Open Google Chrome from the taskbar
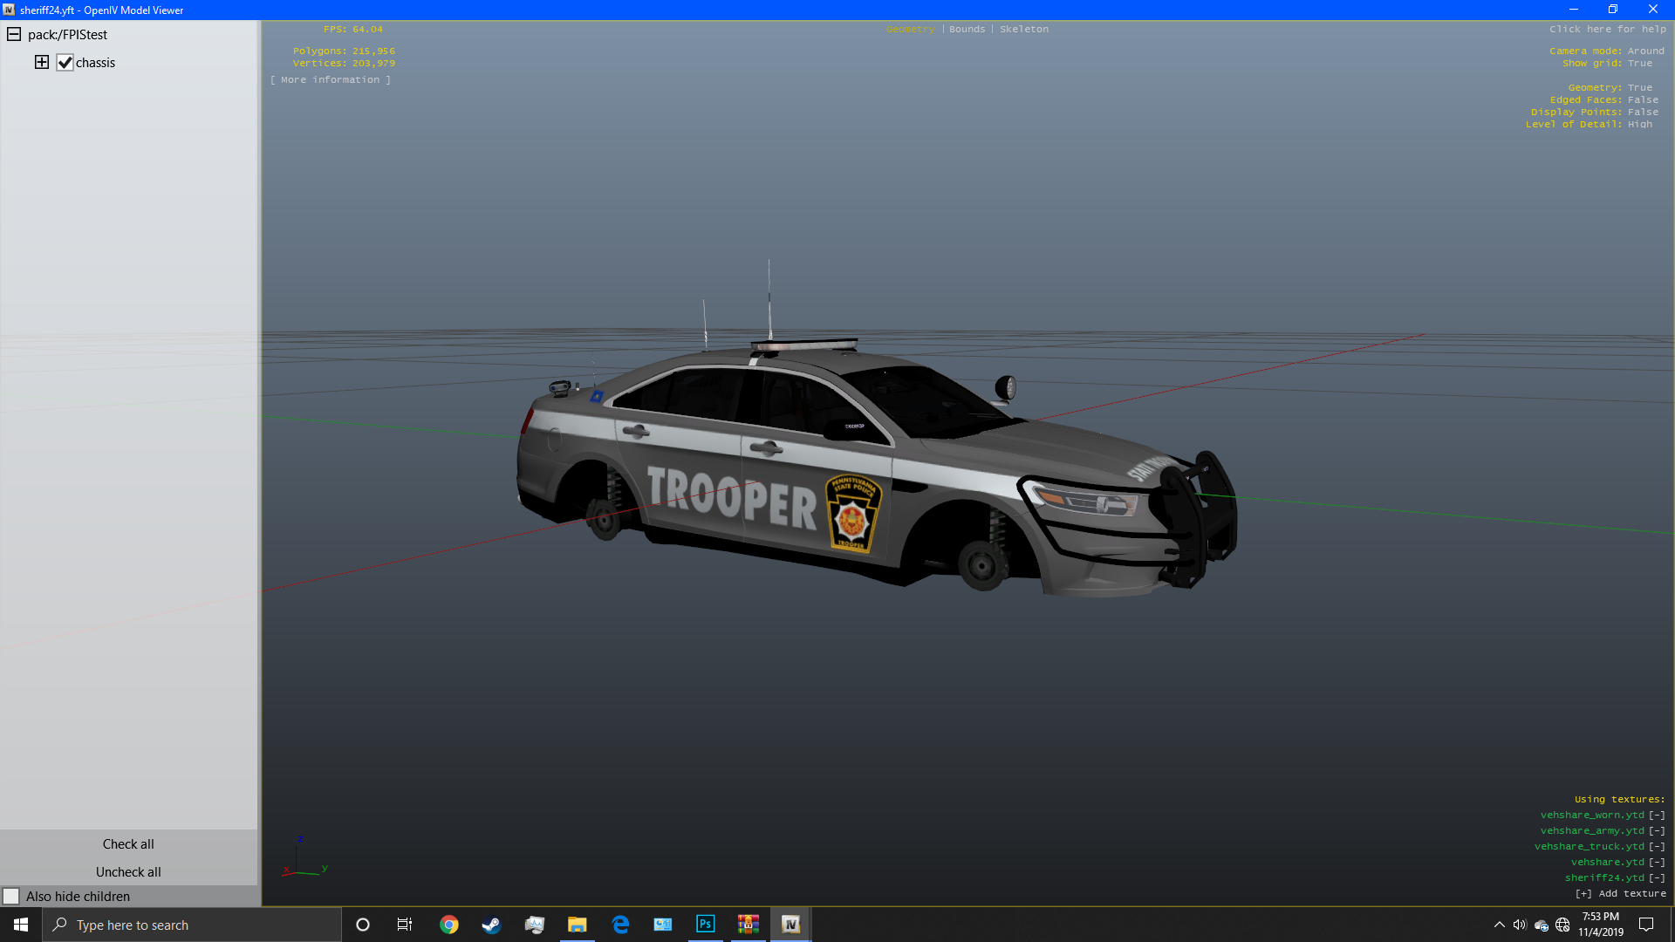Image resolution: width=1675 pixels, height=942 pixels. click(x=448, y=925)
